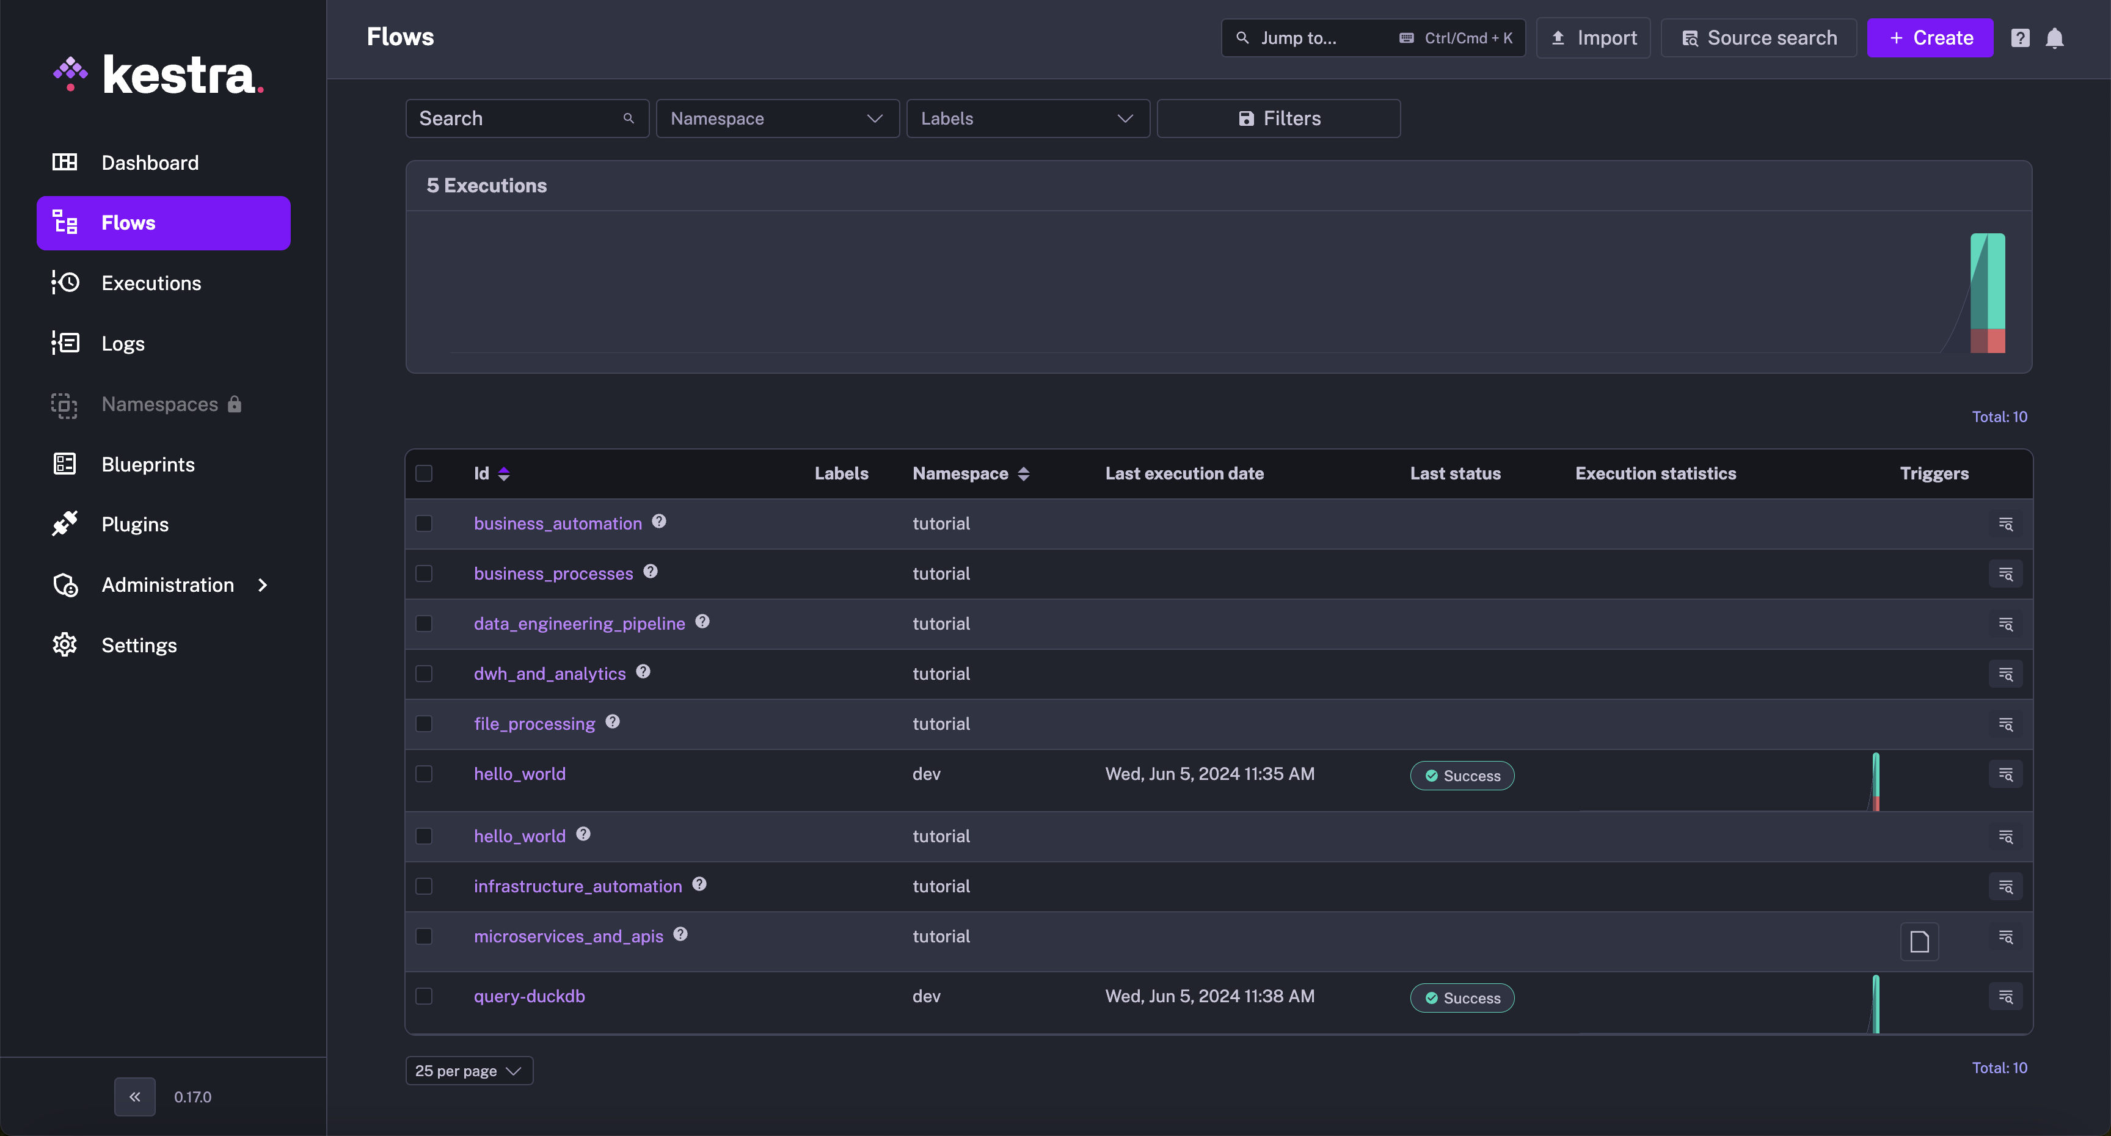Image resolution: width=2111 pixels, height=1136 pixels.
Task: Check the dwh_and_analytics row checkbox
Action: point(424,674)
